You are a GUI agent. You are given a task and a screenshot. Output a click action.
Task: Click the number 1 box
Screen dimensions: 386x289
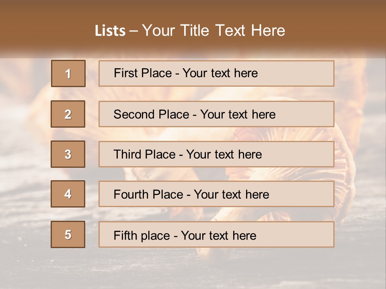click(x=68, y=73)
